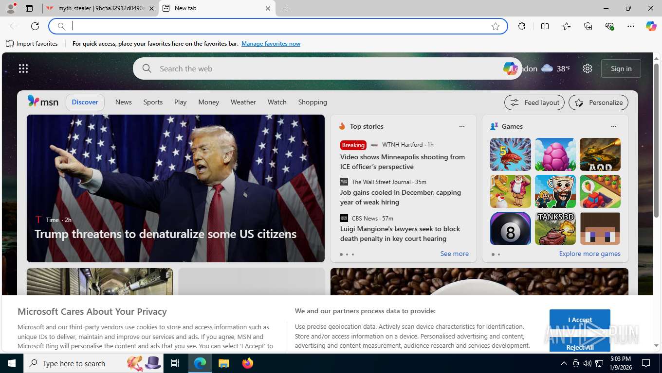Read Minneapolis shooting video story
Viewport: 662px width, 373px height.
(x=403, y=162)
